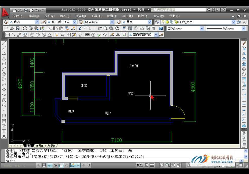Select the Mirror modify tool
This screenshot has width=249, height=174.
coord(244,53)
